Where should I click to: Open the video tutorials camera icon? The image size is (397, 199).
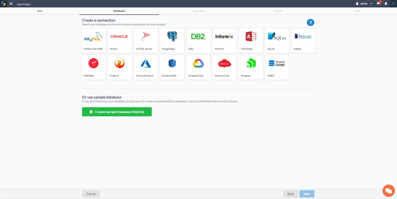click(x=379, y=3)
